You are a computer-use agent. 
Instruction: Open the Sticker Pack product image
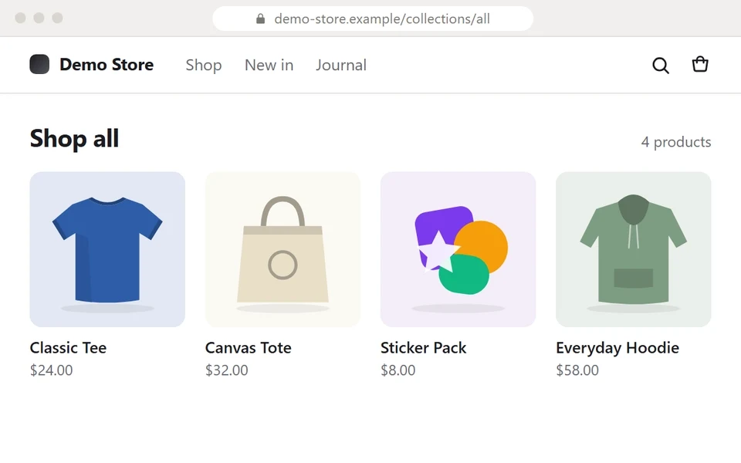pyautogui.click(x=458, y=249)
